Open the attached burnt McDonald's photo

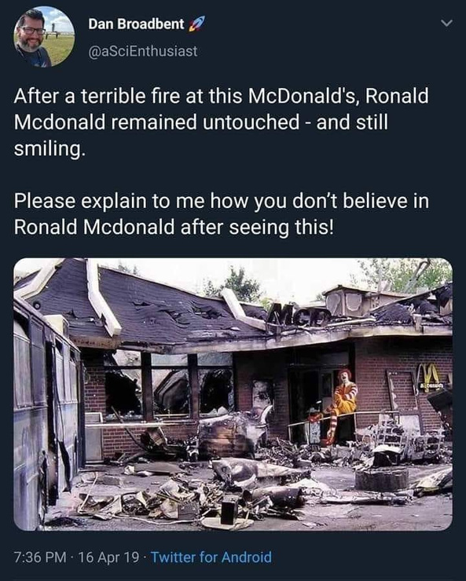233,394
